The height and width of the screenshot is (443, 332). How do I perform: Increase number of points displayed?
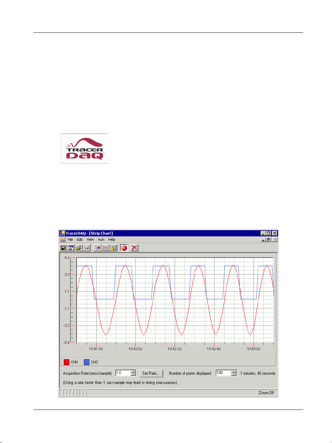(234, 372)
